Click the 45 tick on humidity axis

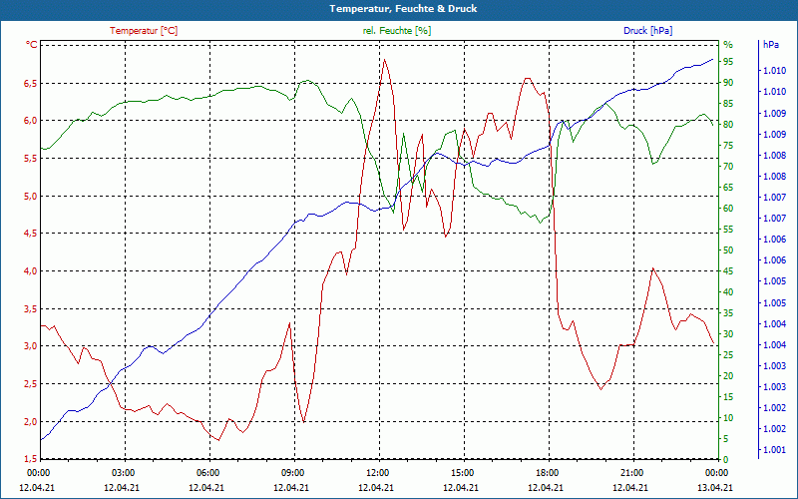[x=728, y=271]
